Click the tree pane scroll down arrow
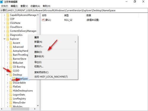 tap(38, 106)
